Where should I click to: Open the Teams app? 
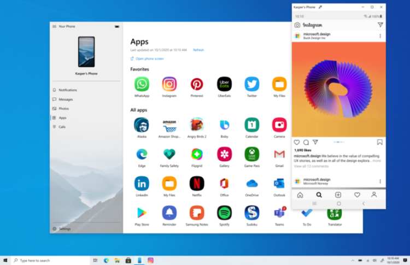click(279, 213)
